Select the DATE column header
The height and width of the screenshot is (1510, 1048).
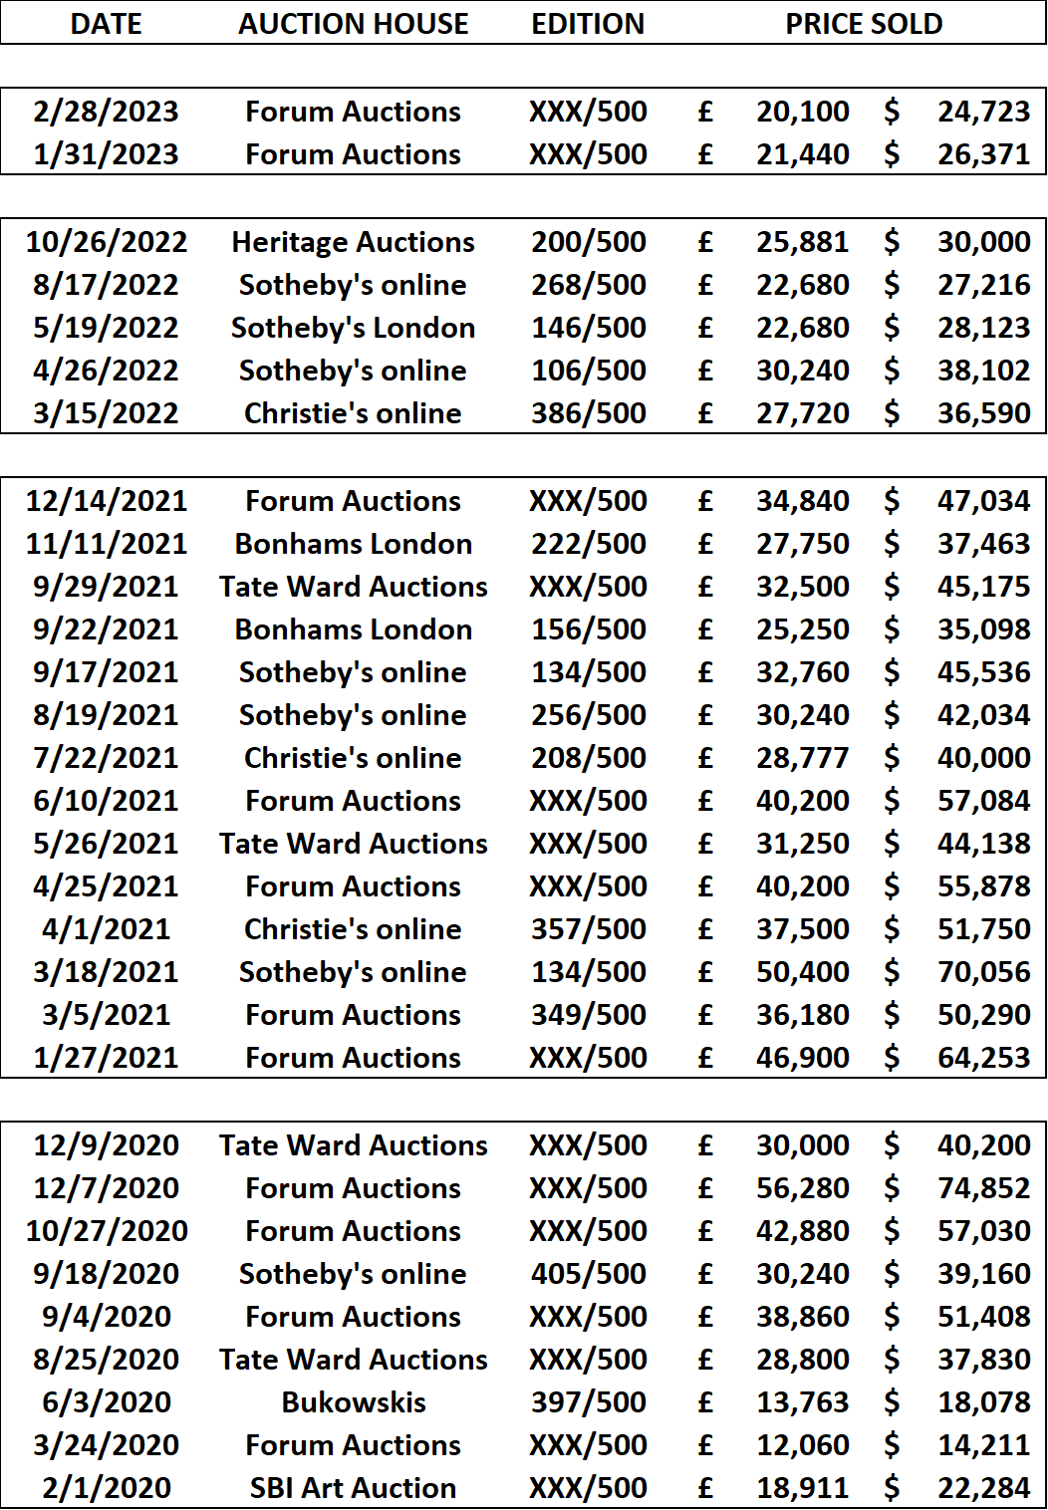107,24
